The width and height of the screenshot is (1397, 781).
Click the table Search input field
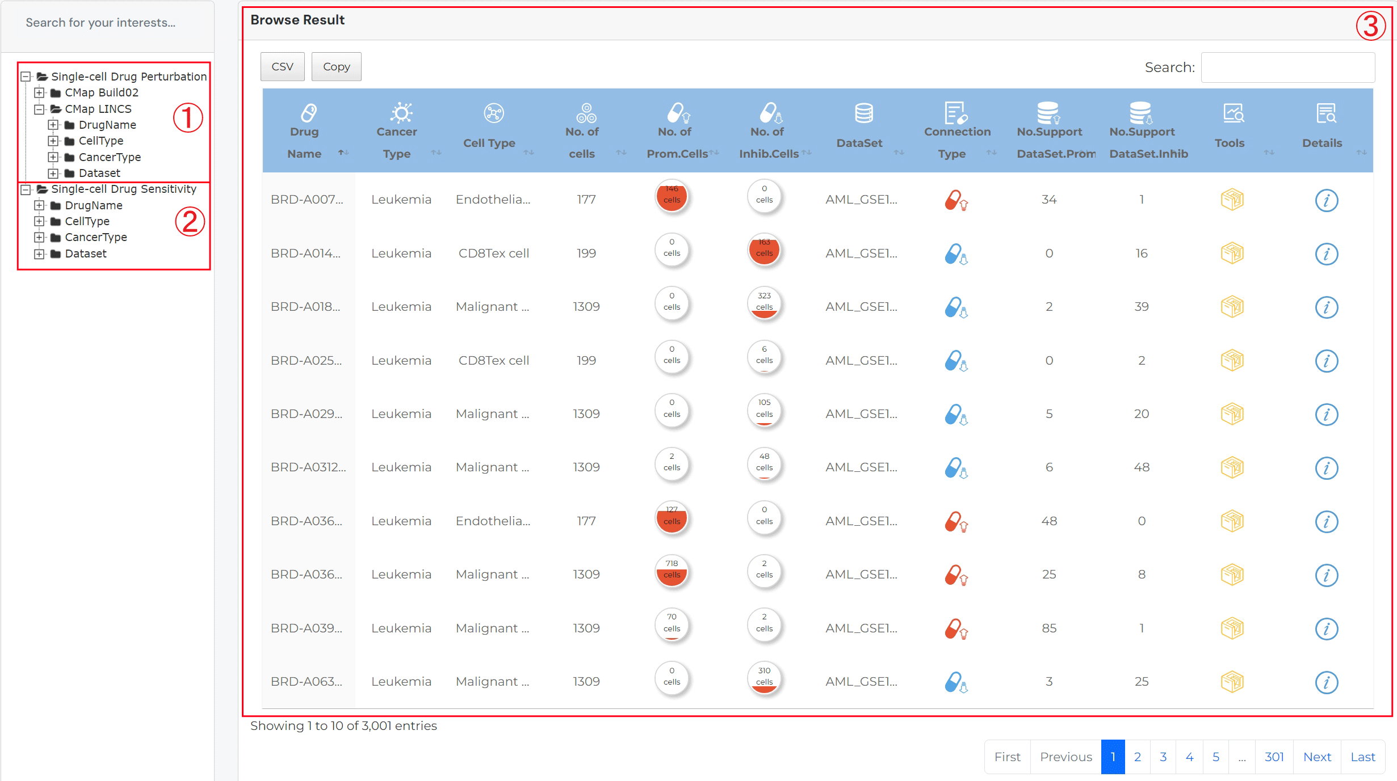click(x=1287, y=67)
